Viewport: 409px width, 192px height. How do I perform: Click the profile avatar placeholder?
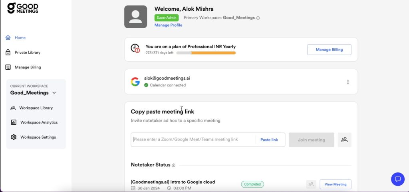135,17
